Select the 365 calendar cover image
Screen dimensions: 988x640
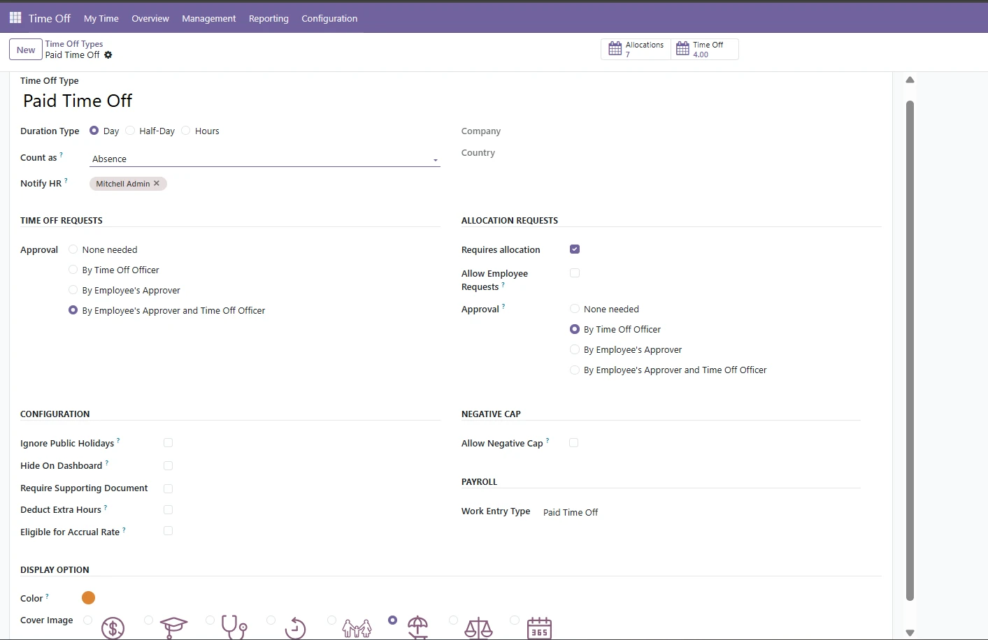[539, 627]
